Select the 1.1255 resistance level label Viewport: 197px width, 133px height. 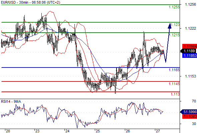pos(174,7)
